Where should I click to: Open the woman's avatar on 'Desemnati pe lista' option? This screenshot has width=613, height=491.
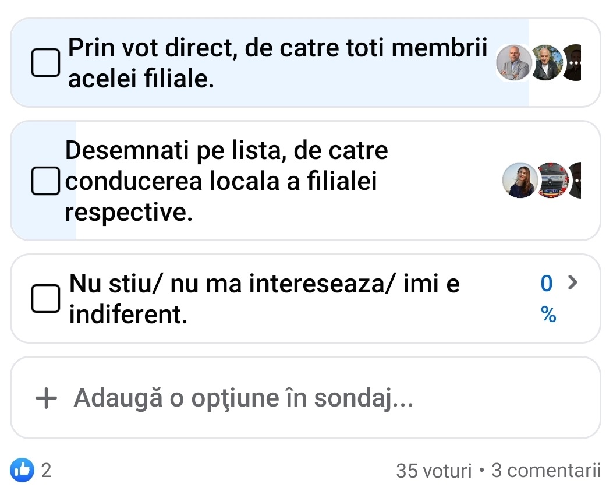click(519, 181)
